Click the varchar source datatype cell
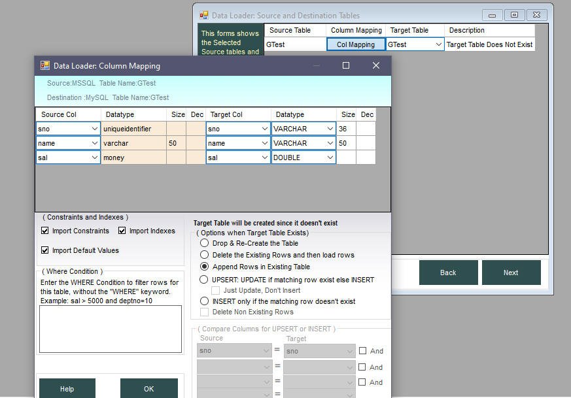 133,143
